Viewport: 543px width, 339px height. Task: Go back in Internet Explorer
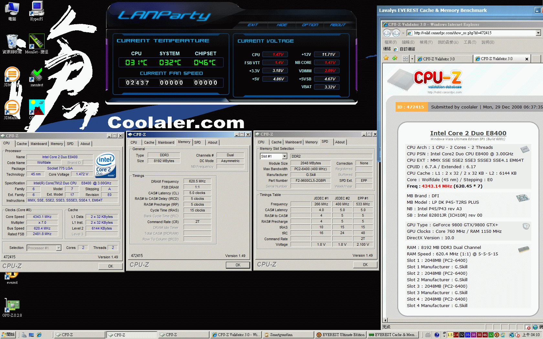tap(387, 33)
